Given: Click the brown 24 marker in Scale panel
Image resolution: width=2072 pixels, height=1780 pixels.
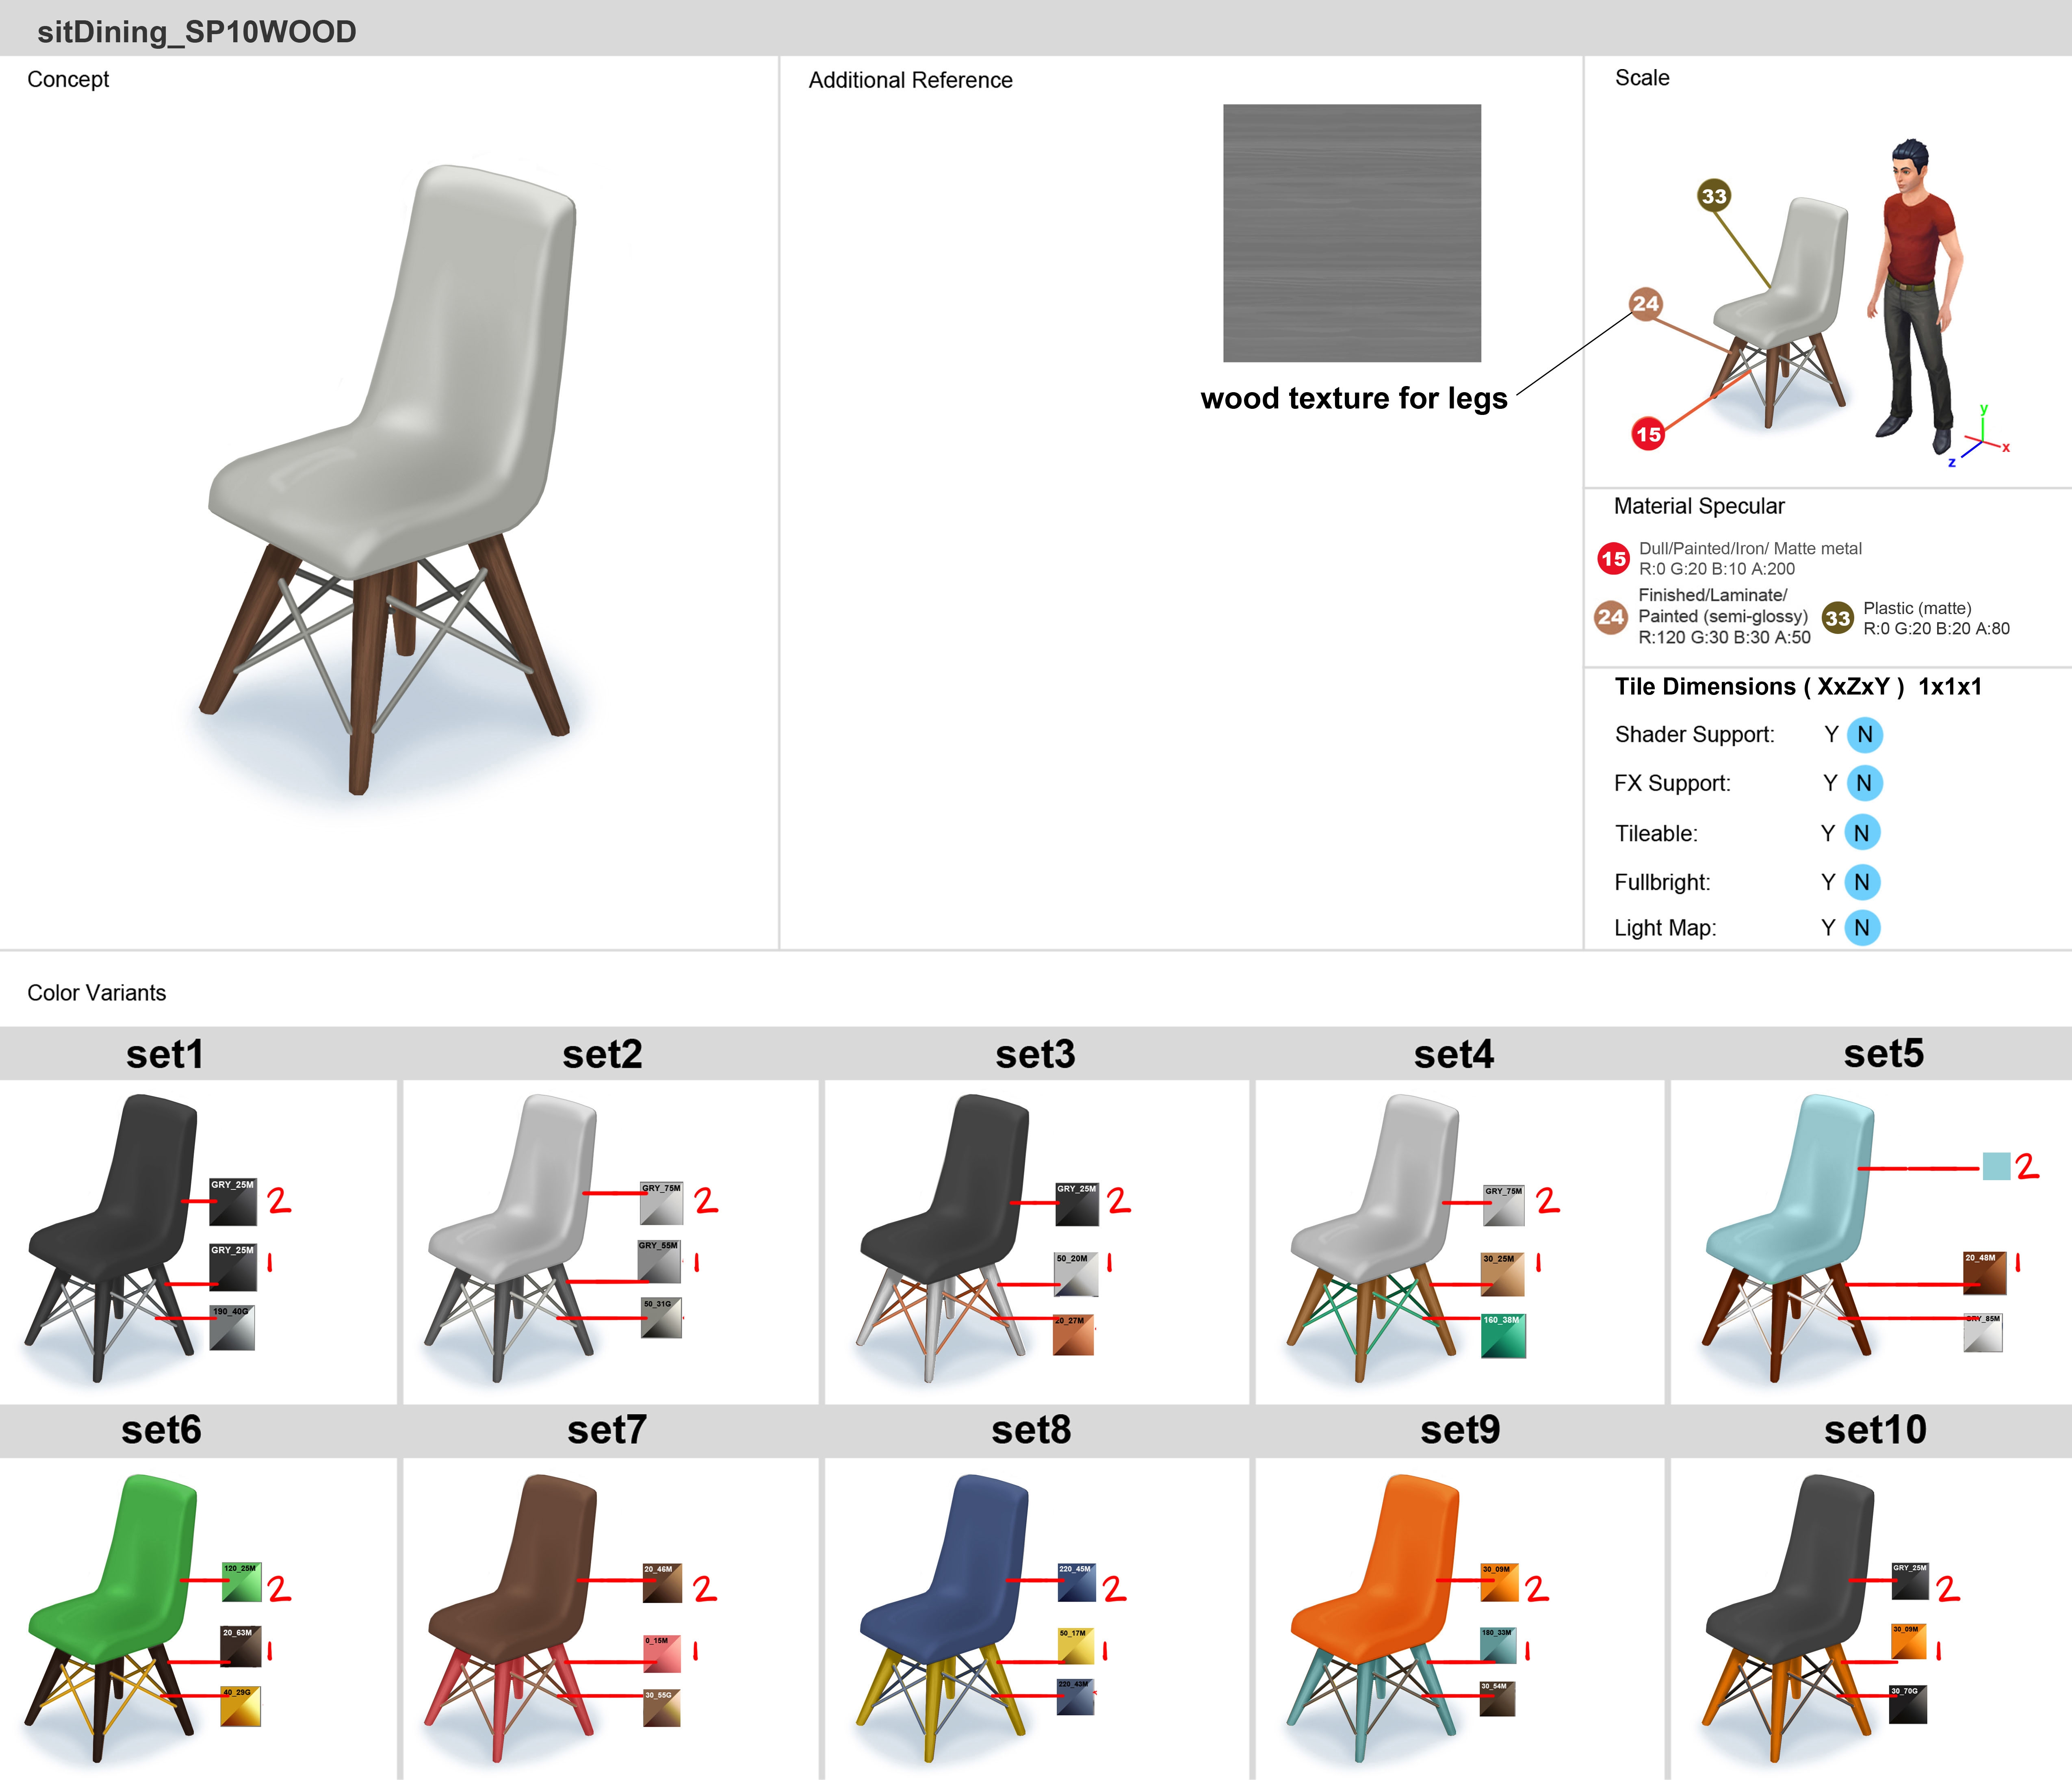Looking at the screenshot, I should coord(1646,303).
